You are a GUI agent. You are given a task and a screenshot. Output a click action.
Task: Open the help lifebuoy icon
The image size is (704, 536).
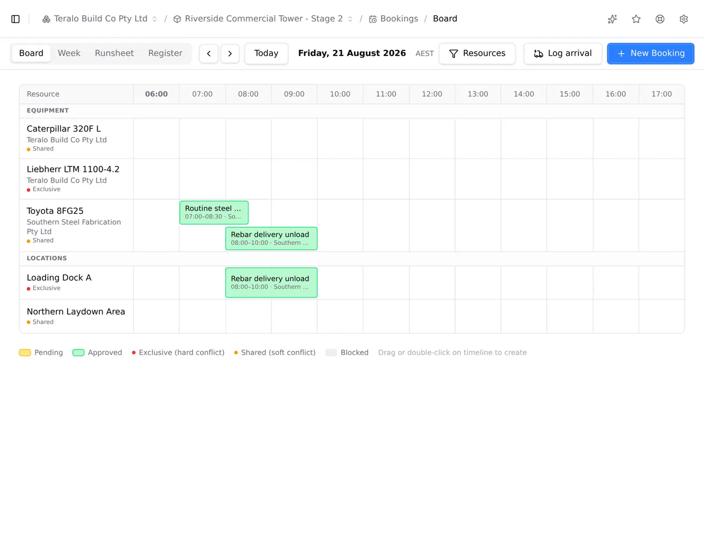point(660,19)
